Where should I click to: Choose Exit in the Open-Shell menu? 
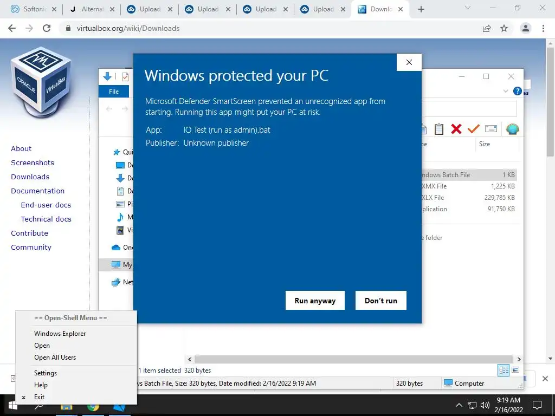pyautogui.click(x=39, y=397)
